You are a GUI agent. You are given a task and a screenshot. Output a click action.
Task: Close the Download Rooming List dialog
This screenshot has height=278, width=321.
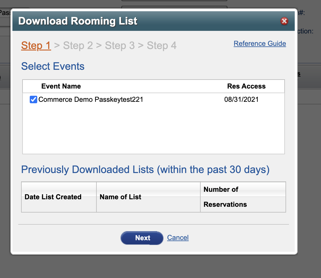[284, 21]
